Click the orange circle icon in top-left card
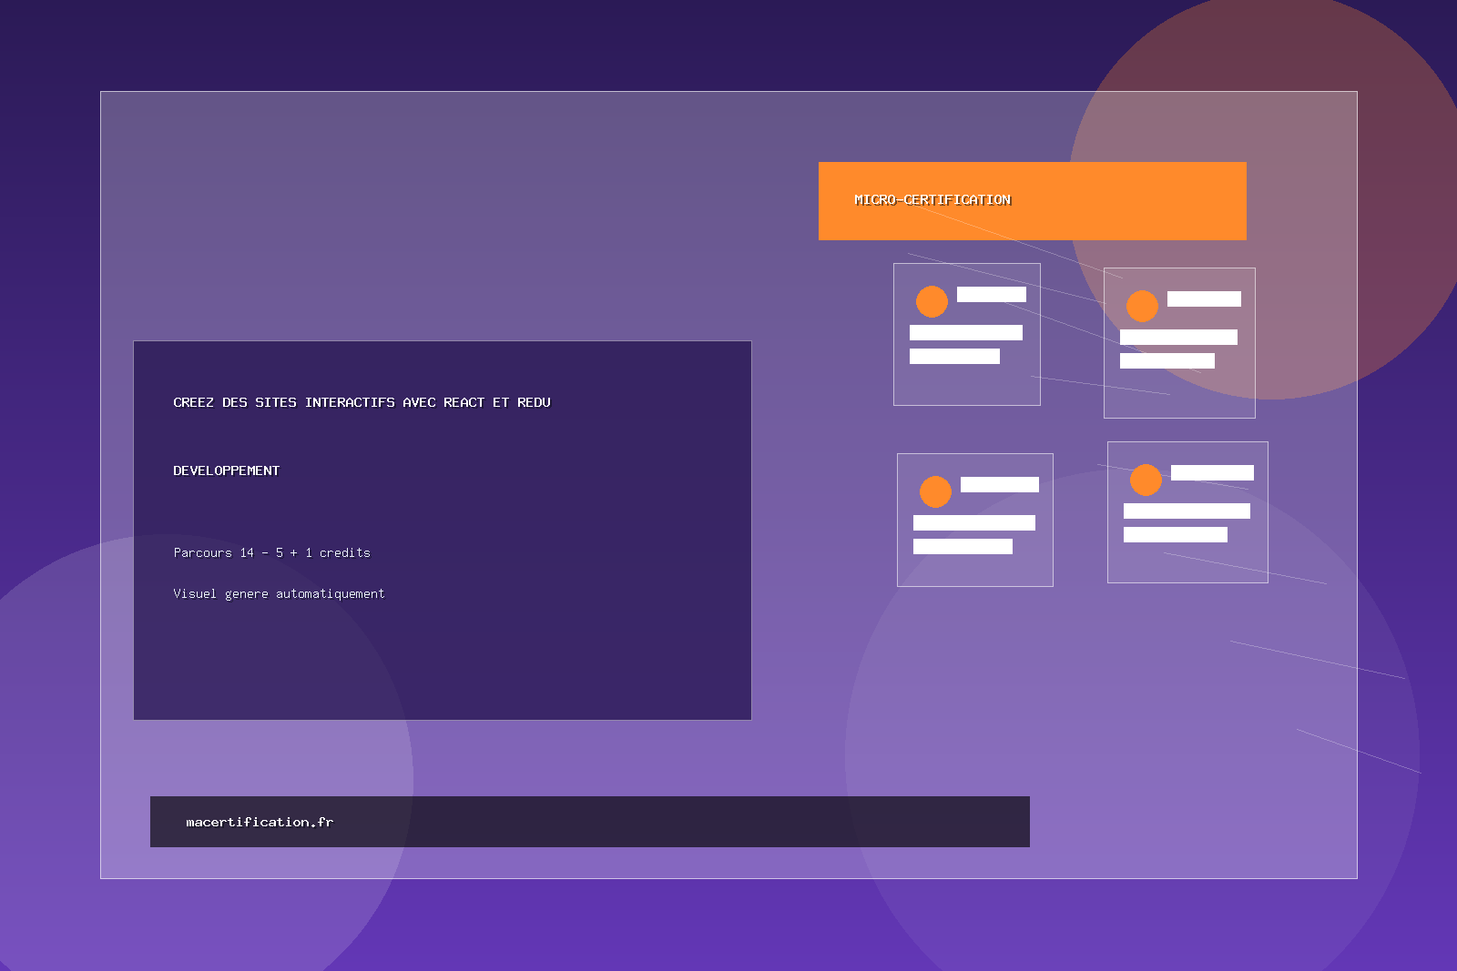The height and width of the screenshot is (971, 1457). (x=931, y=301)
